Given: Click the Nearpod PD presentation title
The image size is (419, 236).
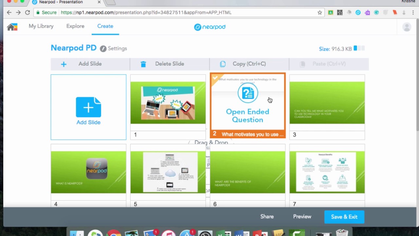Looking at the screenshot, I should (x=74, y=48).
